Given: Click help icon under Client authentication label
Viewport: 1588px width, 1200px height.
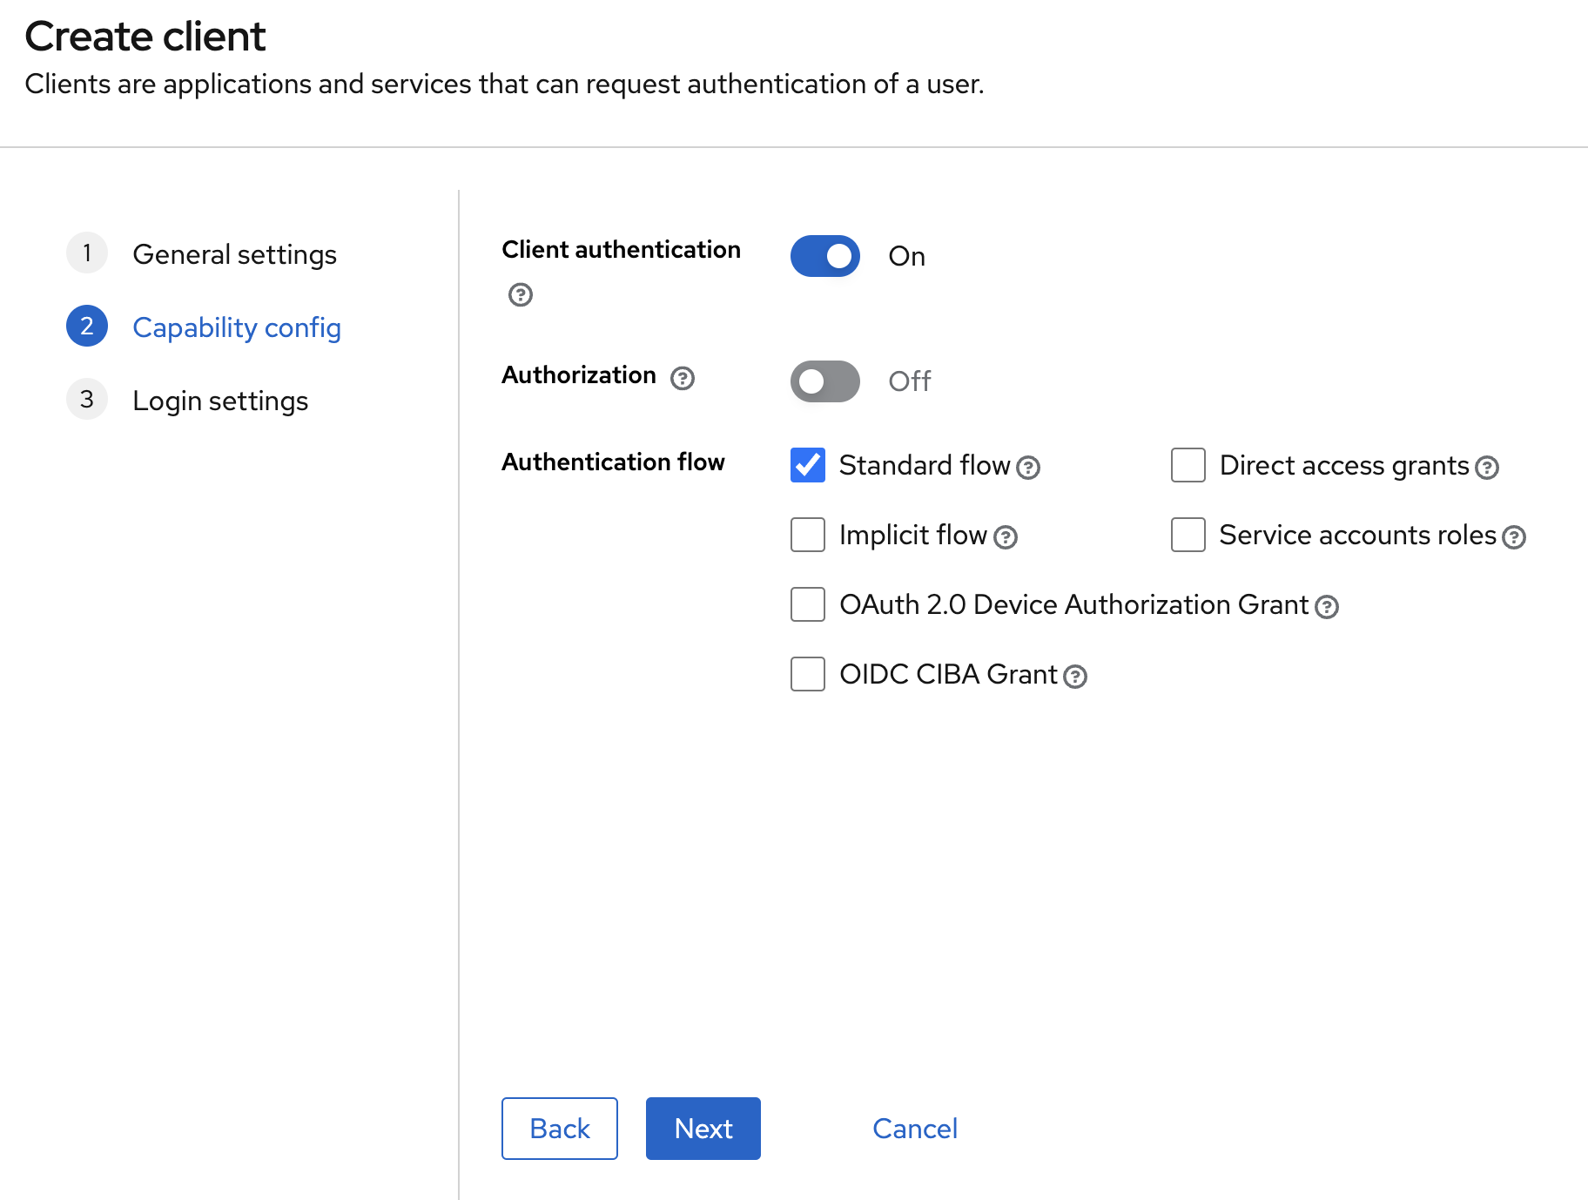Looking at the screenshot, I should click(520, 294).
